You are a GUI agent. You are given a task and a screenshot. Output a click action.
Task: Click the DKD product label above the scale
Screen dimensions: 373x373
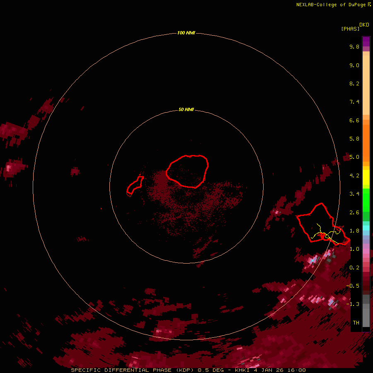pos(364,25)
